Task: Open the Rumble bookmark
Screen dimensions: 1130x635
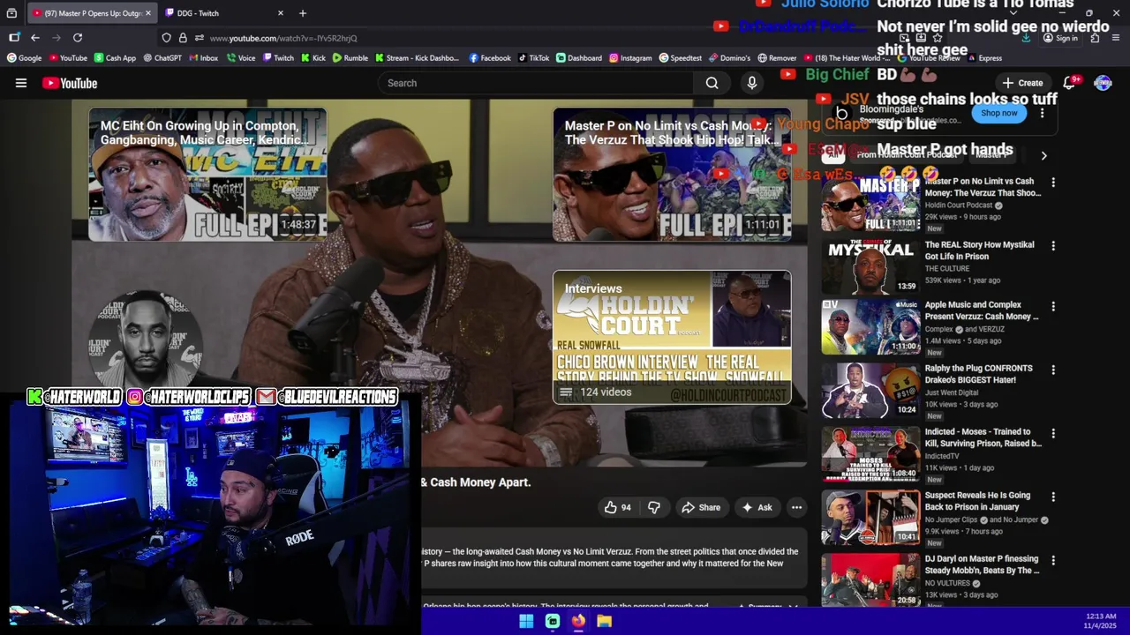Action: point(350,58)
